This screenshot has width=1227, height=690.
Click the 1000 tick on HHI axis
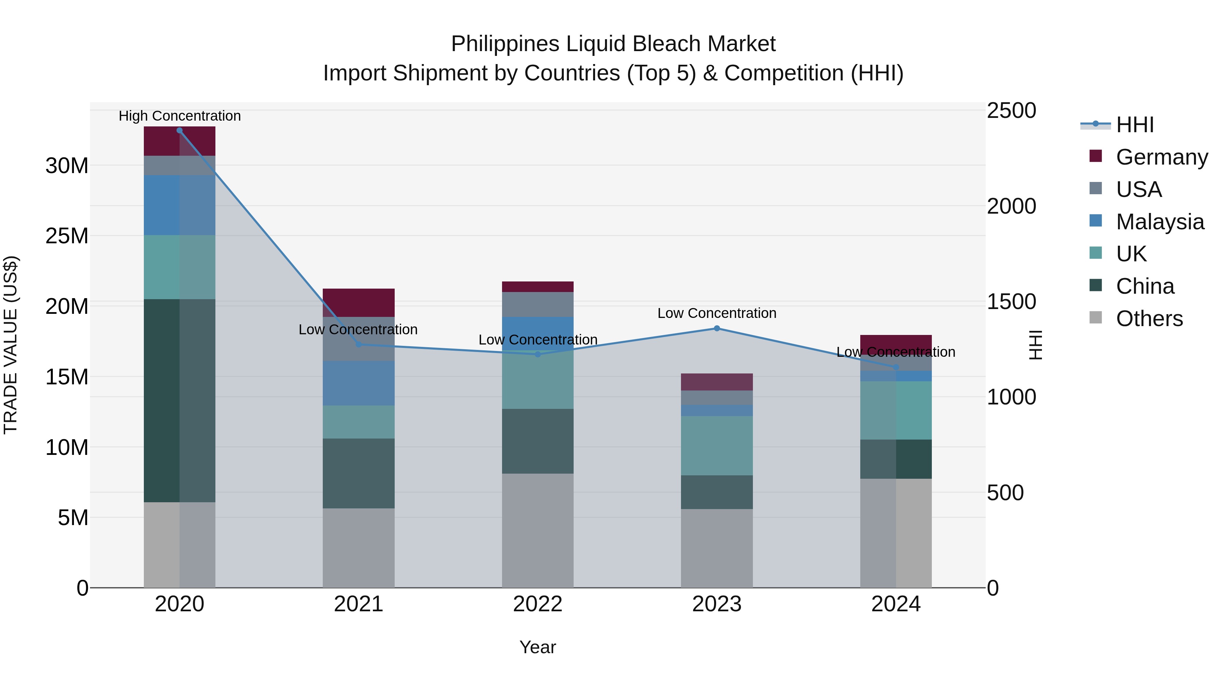(1011, 397)
